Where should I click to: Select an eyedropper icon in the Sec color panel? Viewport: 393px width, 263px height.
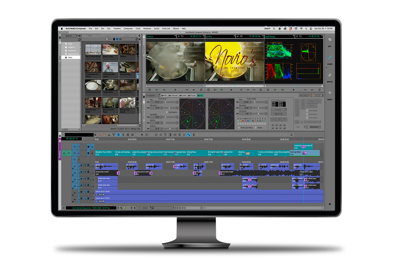(x=278, y=120)
